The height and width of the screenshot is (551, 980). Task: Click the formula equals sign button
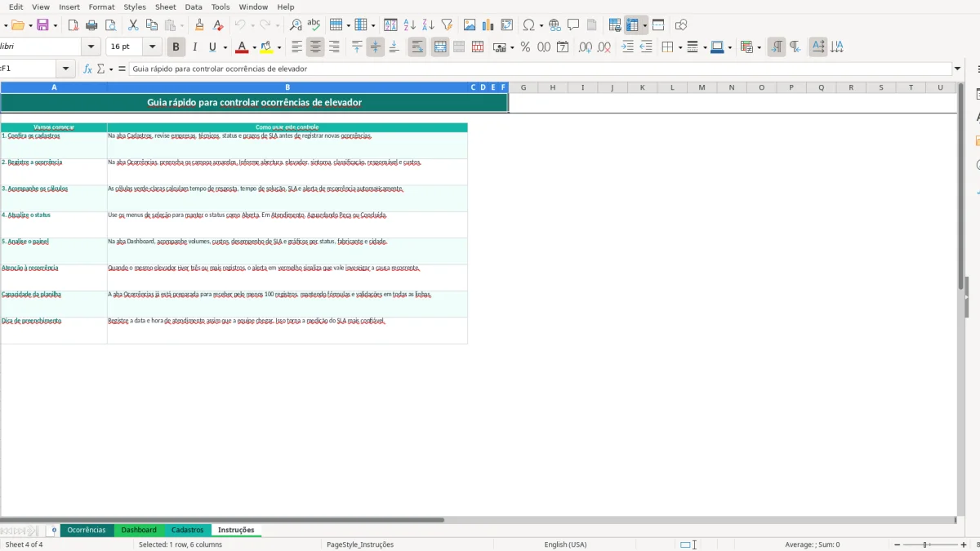pyautogui.click(x=122, y=69)
